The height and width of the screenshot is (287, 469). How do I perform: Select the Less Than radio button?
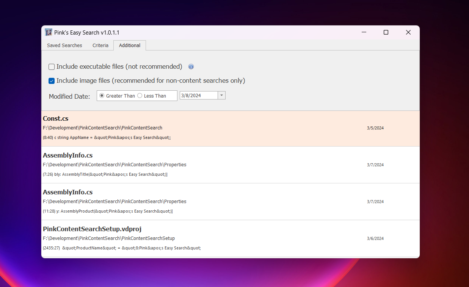pos(140,96)
